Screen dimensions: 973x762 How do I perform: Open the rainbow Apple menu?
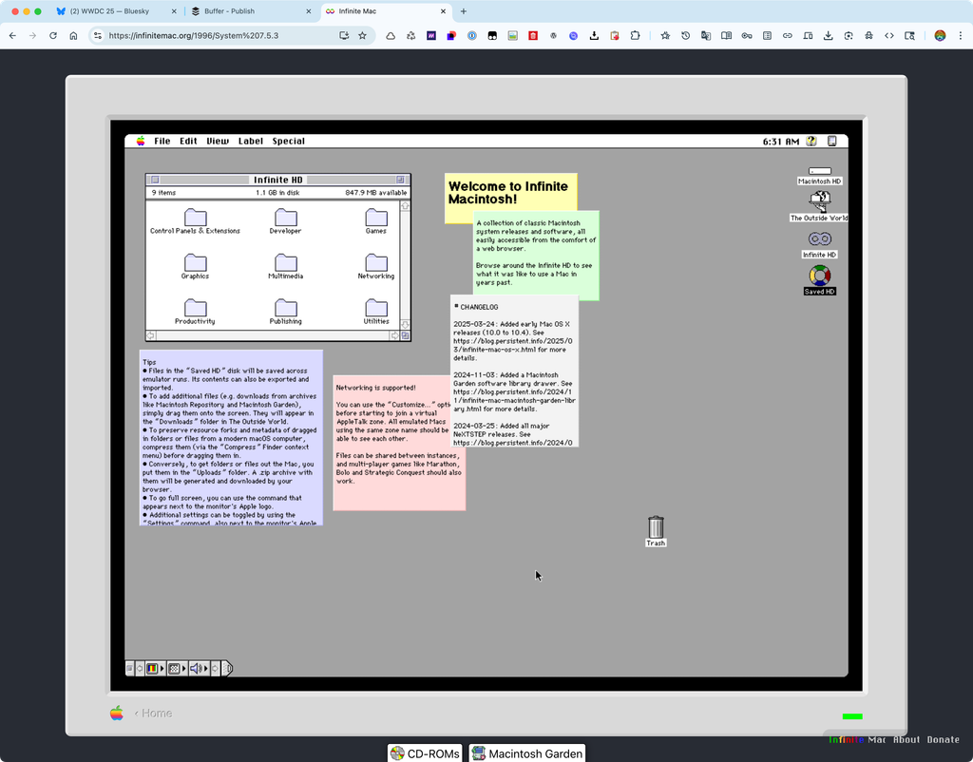tap(141, 141)
